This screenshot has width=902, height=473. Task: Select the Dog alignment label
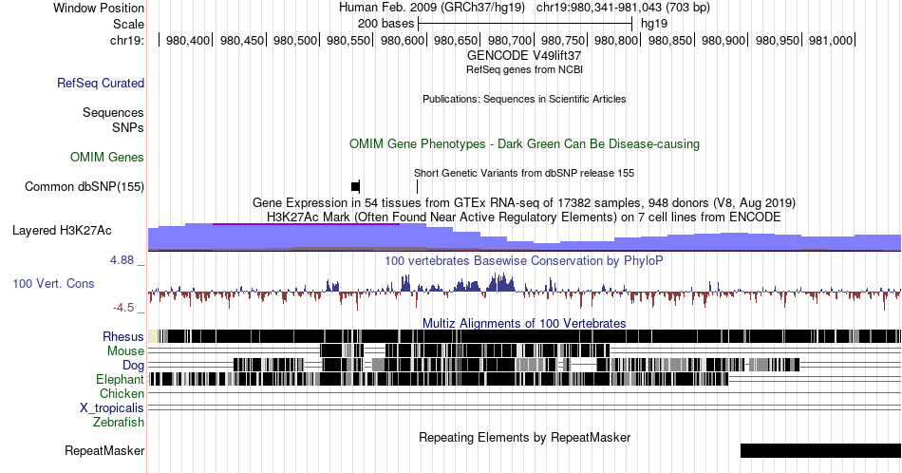[x=134, y=366]
